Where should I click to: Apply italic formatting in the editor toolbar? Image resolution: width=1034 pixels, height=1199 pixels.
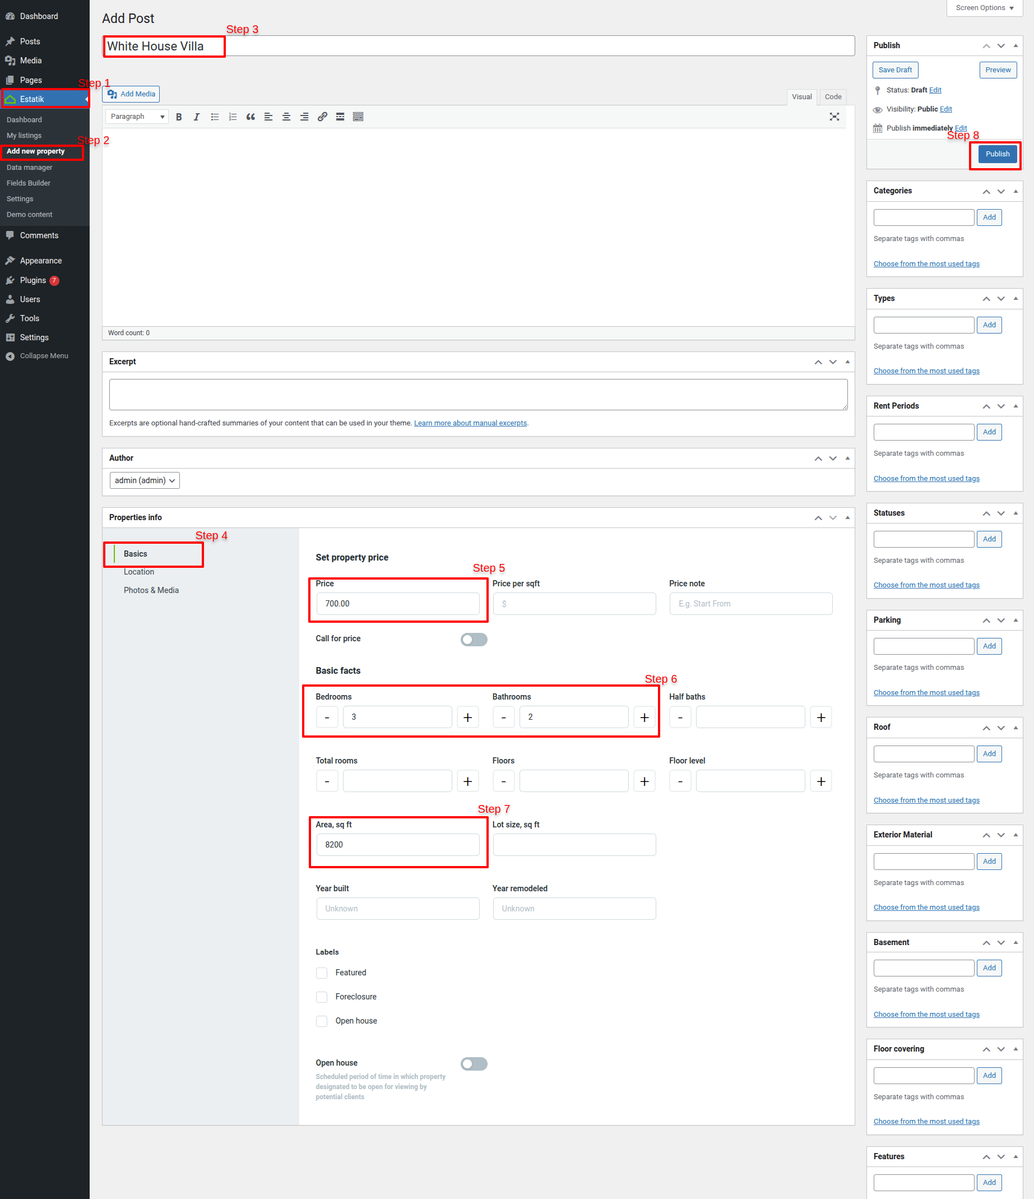click(197, 117)
